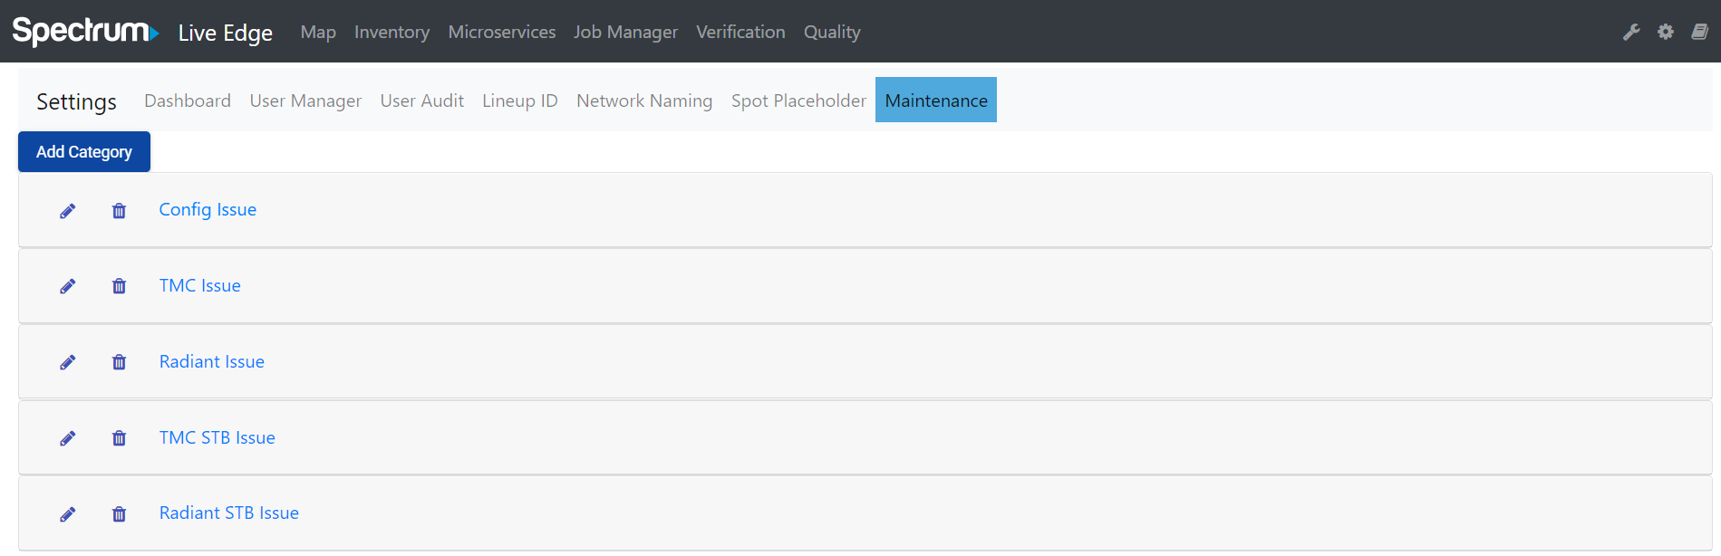Switch to the User Audit tab
Viewport: 1721px width, 556px height.
(422, 101)
